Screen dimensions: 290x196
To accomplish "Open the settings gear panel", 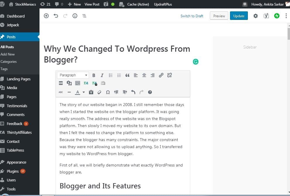I will coord(255,16).
